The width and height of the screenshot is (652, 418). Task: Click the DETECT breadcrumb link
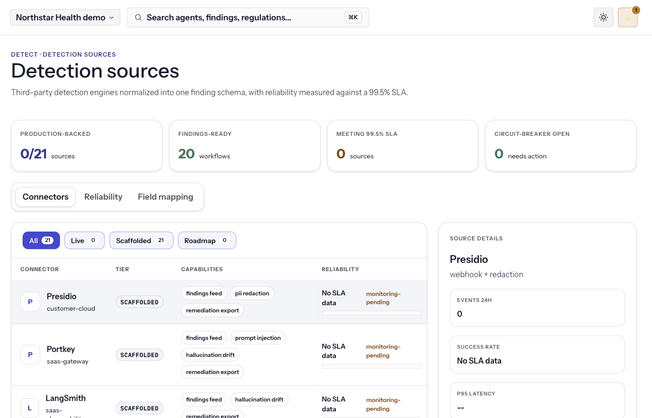pyautogui.click(x=24, y=54)
